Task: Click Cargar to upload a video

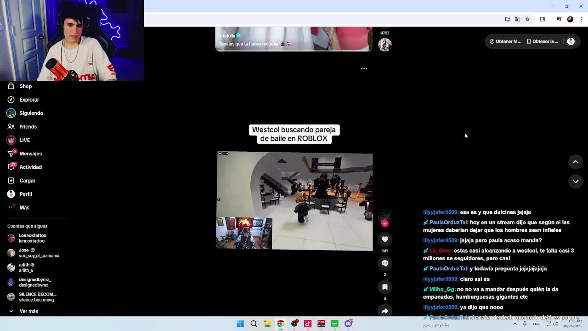Action: pyautogui.click(x=22, y=181)
